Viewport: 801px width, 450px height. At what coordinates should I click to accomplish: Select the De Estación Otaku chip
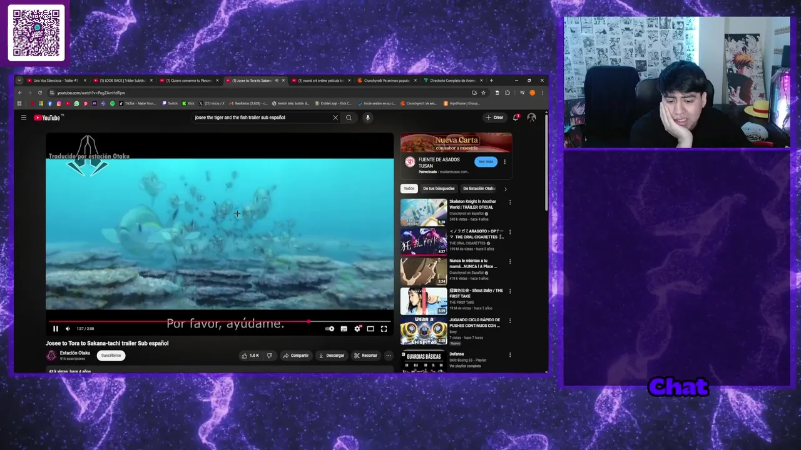click(479, 189)
